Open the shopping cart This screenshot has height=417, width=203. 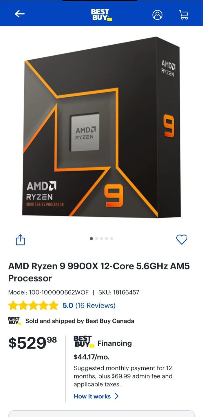pyautogui.click(x=184, y=15)
